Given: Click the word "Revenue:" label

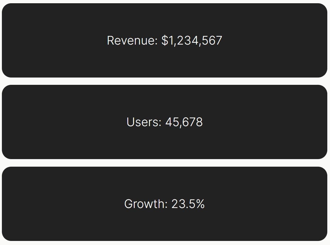Looking at the screenshot, I should pyautogui.click(x=132, y=41).
